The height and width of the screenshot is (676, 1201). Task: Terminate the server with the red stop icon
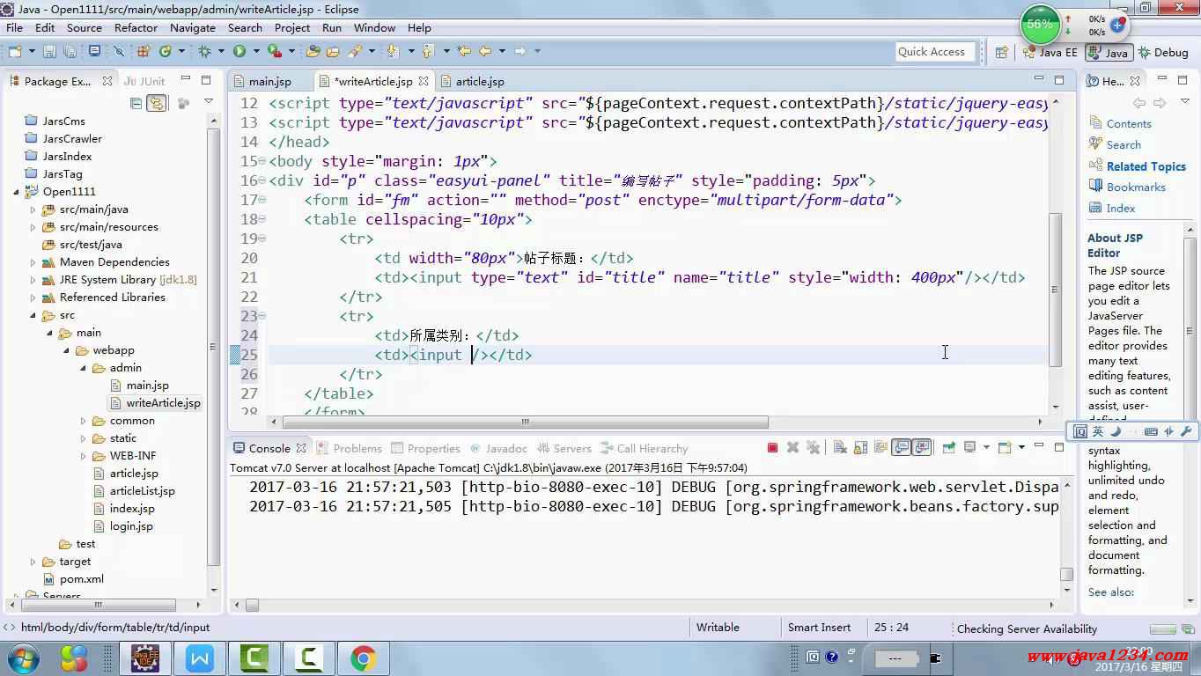(x=772, y=447)
